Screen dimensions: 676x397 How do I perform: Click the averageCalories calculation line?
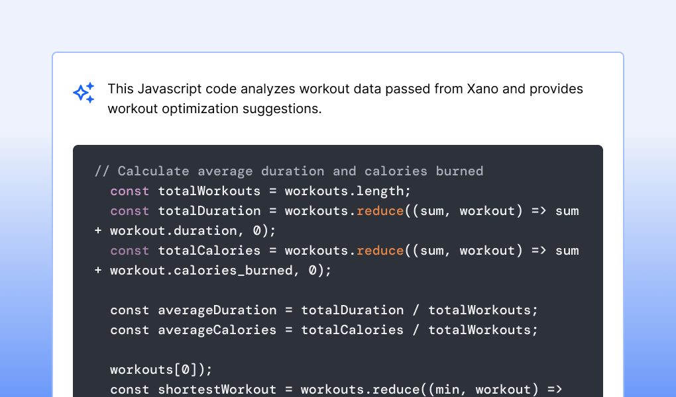[323, 330]
